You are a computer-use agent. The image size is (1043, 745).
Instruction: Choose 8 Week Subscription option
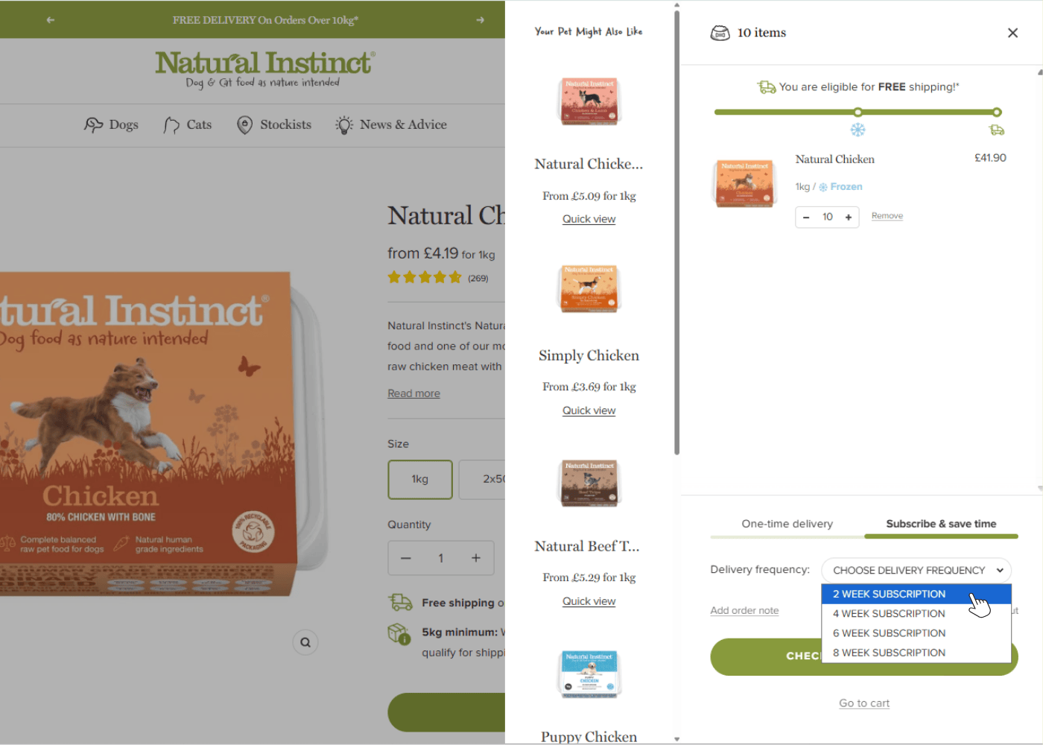pos(889,653)
